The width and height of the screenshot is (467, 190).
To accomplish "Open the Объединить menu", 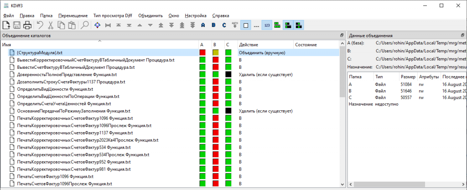I will pyautogui.click(x=150, y=15).
